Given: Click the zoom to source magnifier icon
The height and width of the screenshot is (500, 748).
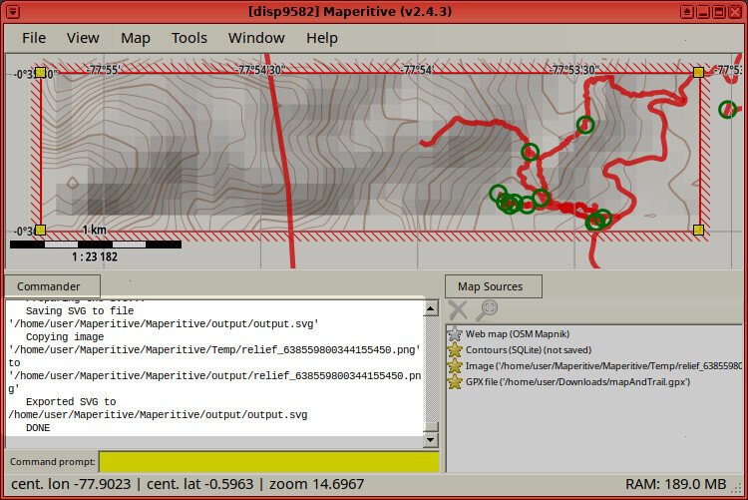Looking at the screenshot, I should point(487,310).
